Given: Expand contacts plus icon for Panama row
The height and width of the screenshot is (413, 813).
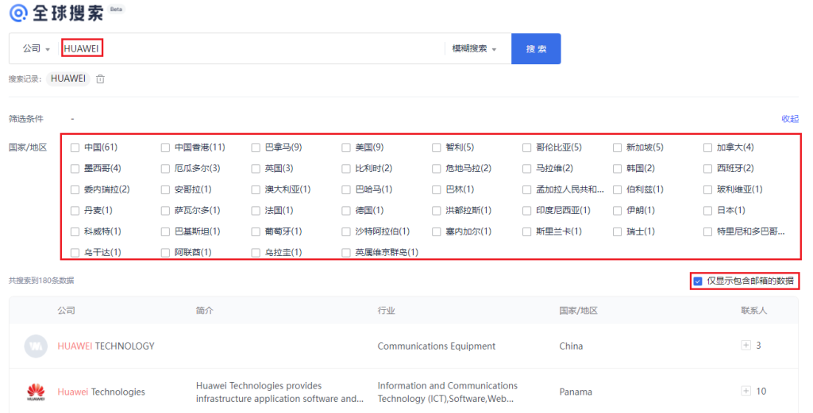Looking at the screenshot, I should [x=745, y=391].
